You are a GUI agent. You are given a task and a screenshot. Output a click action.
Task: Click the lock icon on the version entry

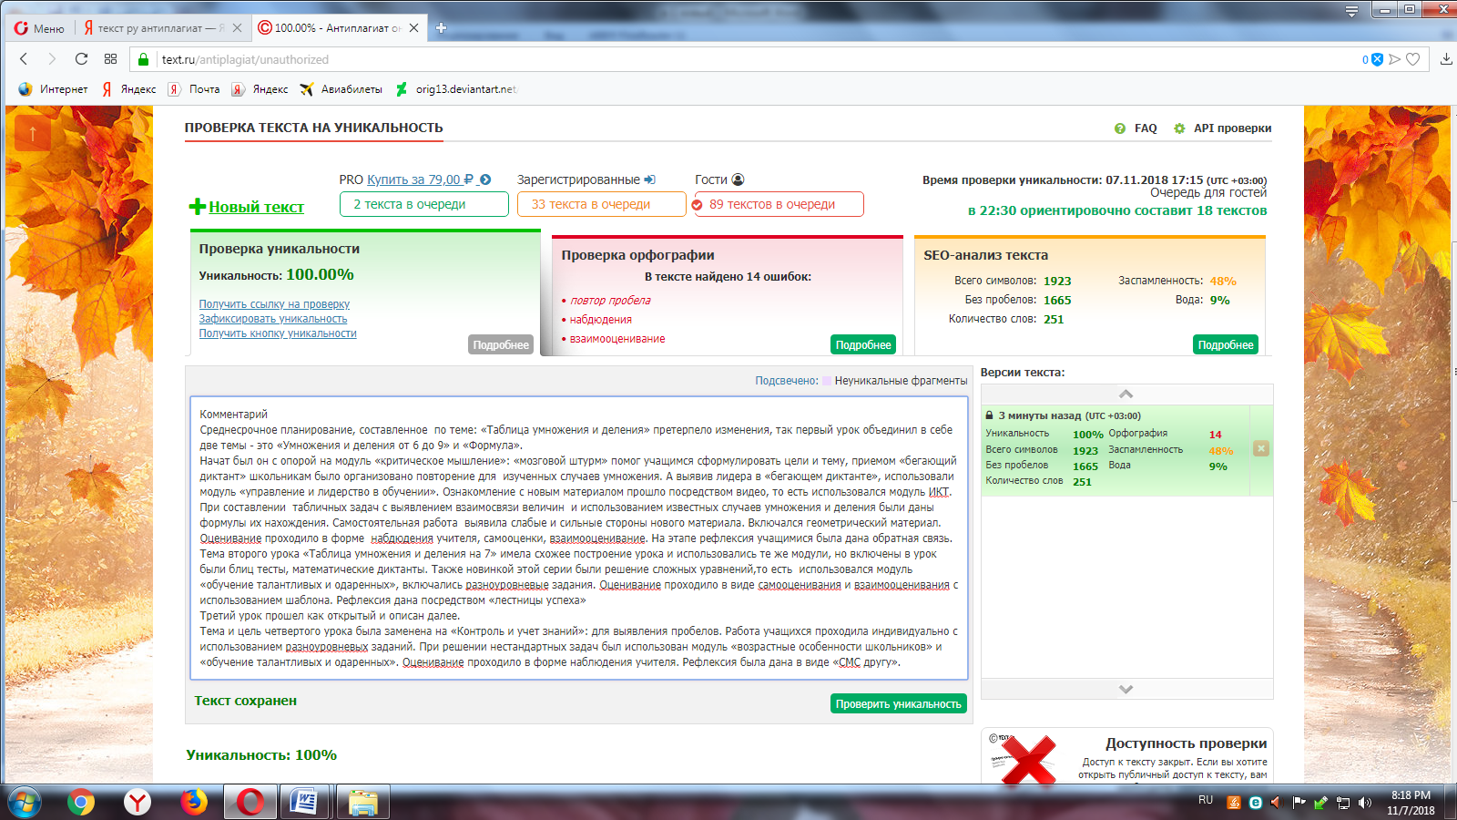[x=989, y=415]
